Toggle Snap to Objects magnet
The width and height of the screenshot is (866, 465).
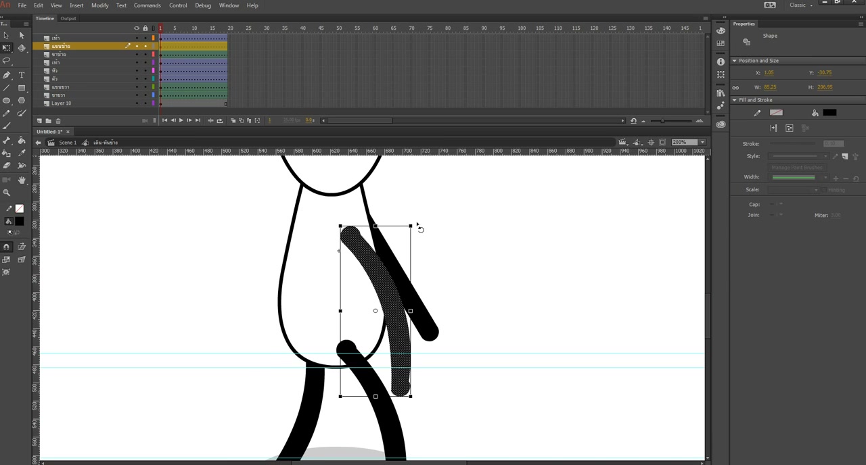7,247
